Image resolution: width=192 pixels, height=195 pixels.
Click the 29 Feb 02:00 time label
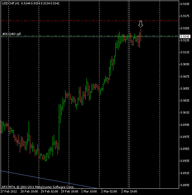[49, 191]
